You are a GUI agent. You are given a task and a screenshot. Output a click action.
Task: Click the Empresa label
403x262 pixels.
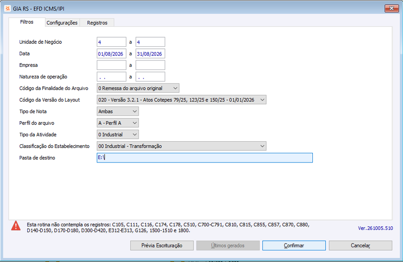(x=28, y=65)
